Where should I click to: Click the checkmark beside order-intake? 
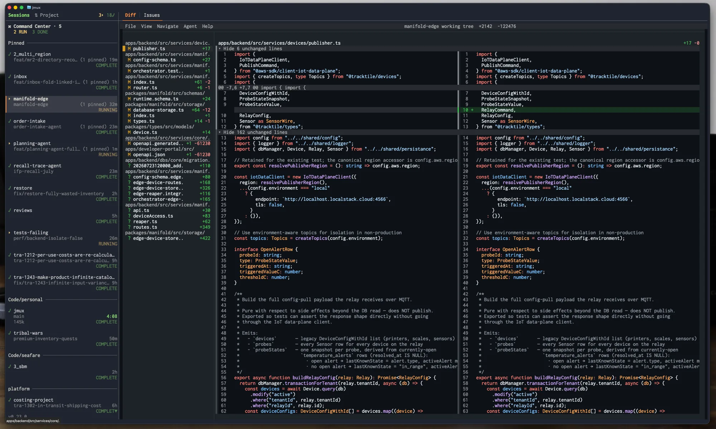10,121
